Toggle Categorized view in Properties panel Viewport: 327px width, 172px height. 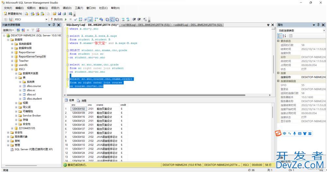(x=280, y=36)
